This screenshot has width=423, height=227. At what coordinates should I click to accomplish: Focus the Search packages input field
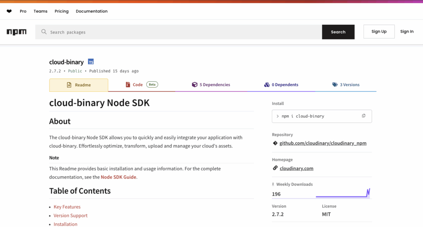[x=178, y=32]
